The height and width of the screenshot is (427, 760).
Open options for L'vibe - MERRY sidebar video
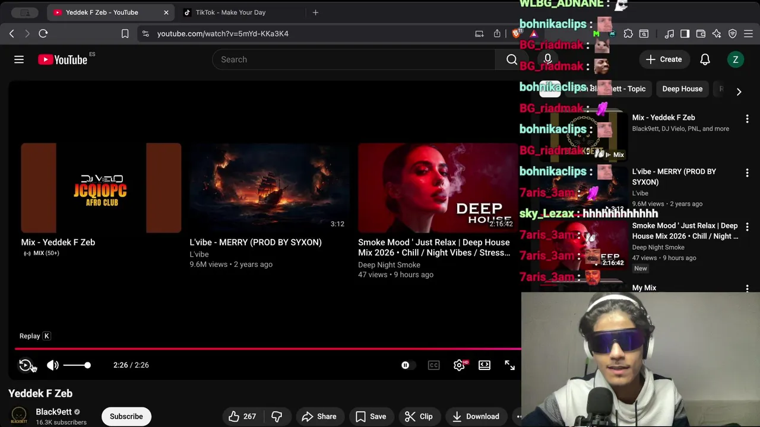coord(747,173)
